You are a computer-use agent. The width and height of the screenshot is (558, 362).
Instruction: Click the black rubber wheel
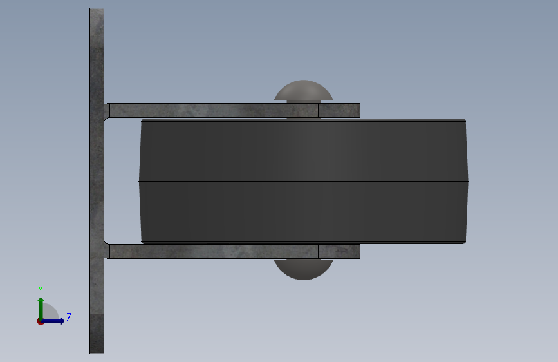tap(303, 182)
